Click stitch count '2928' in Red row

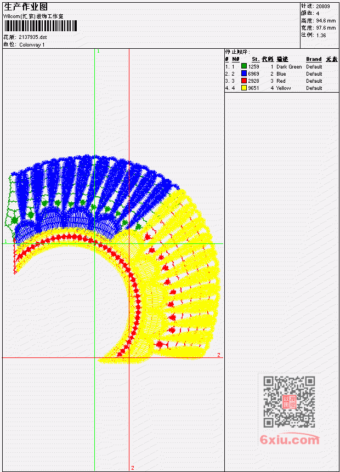click(253, 81)
